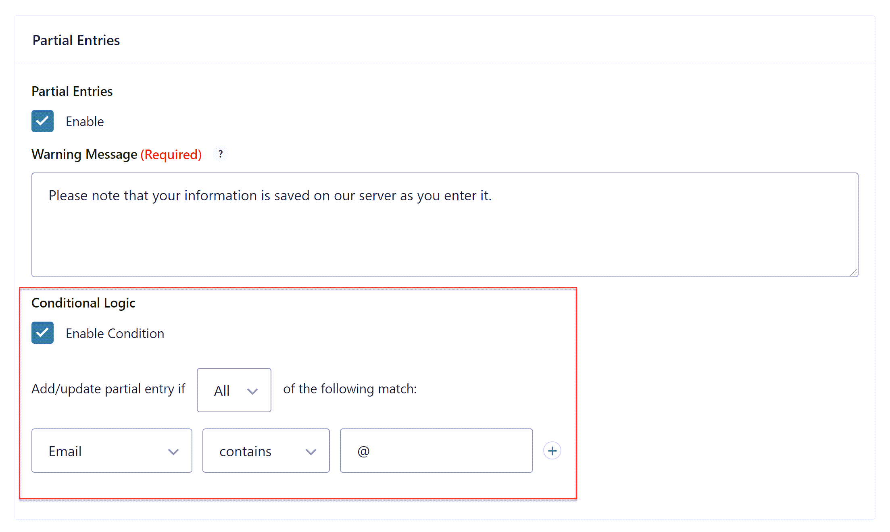The height and width of the screenshot is (532, 890).
Task: Click the chevron arrow beside Email
Action: [173, 452]
